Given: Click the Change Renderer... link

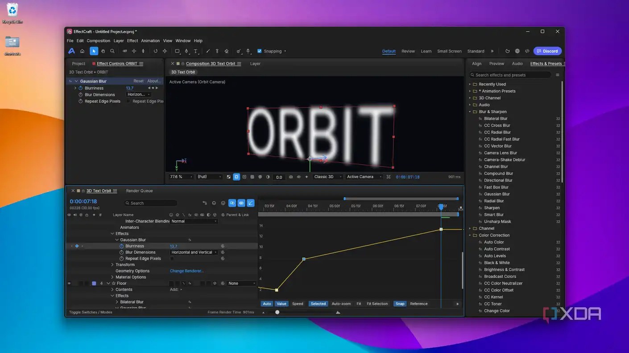Looking at the screenshot, I should pos(187,271).
